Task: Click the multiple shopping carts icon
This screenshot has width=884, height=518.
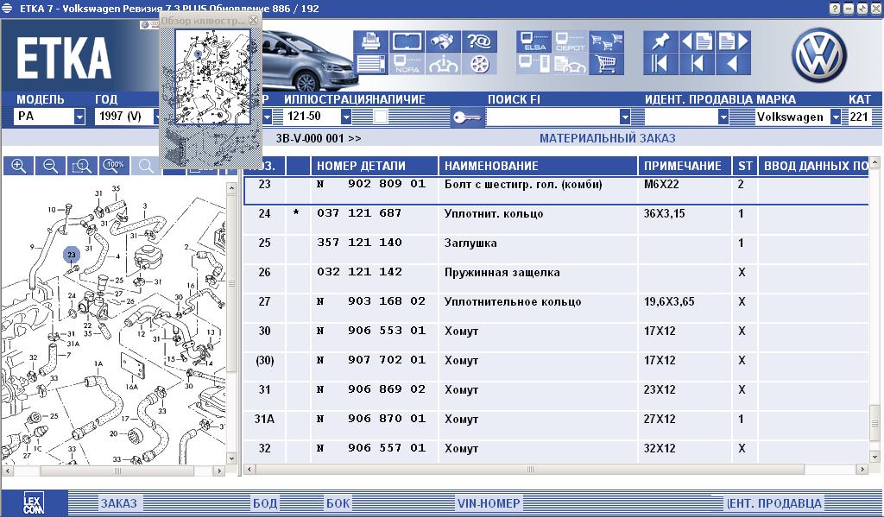Action: [606, 41]
